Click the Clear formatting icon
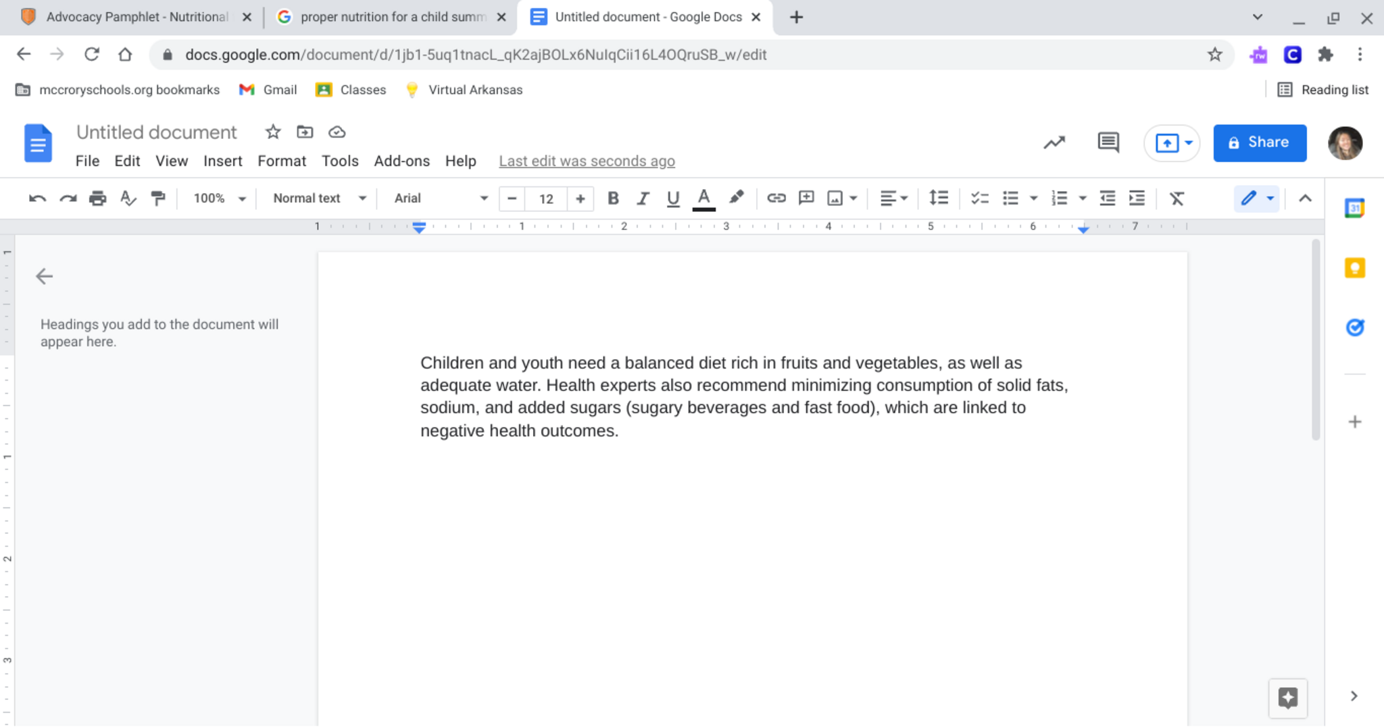The height and width of the screenshot is (727, 1384). 1177,198
